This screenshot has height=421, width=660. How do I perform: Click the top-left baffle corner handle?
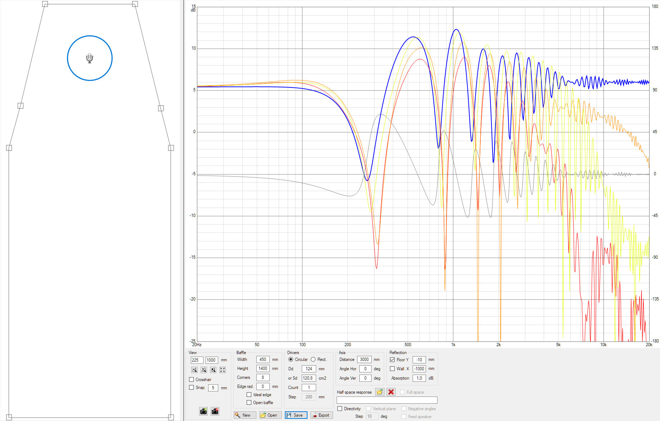[45, 4]
